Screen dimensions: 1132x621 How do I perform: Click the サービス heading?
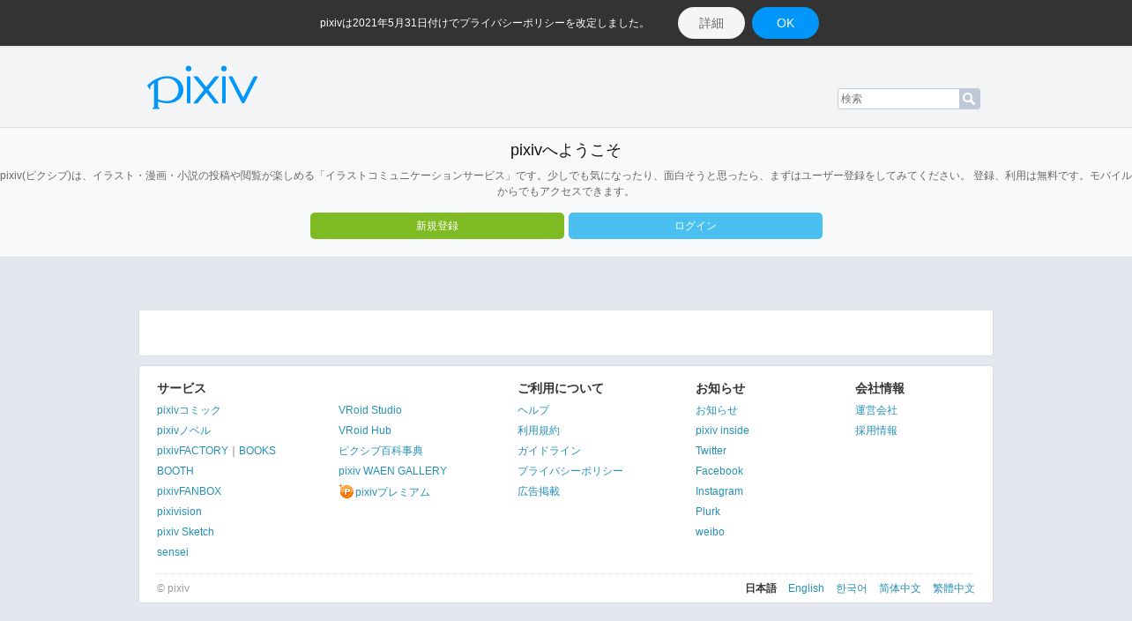(x=182, y=388)
